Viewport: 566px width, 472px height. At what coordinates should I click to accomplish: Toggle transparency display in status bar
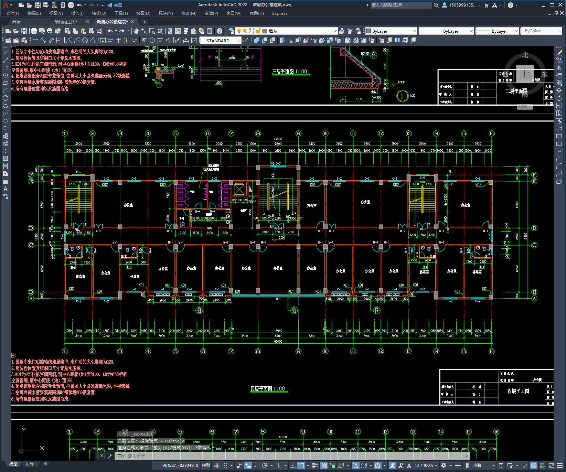[324, 465]
